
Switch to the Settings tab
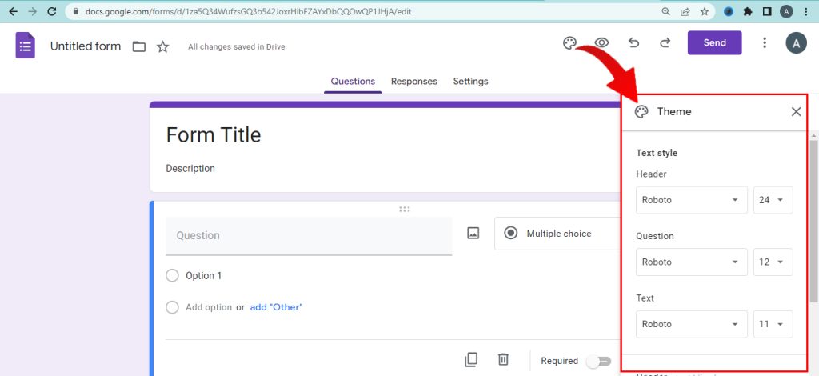[470, 82]
